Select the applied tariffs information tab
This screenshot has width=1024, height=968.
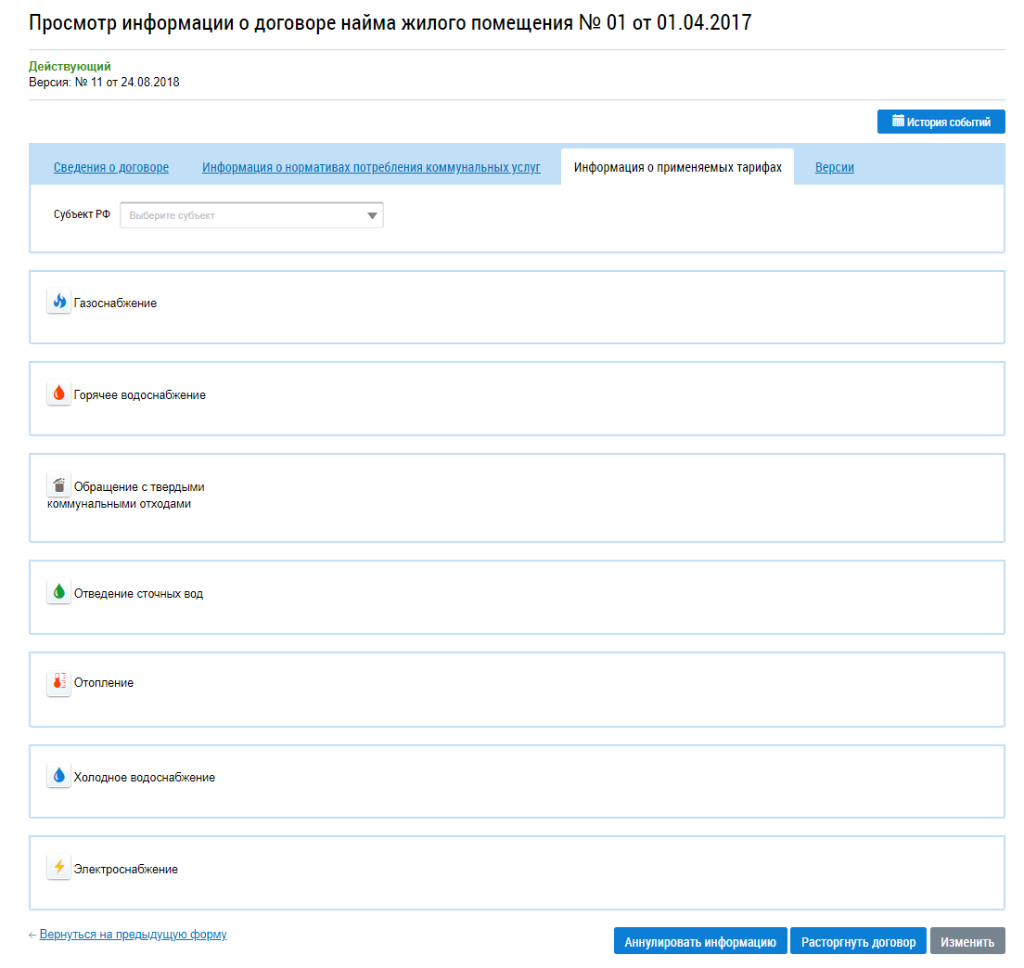[x=677, y=168]
